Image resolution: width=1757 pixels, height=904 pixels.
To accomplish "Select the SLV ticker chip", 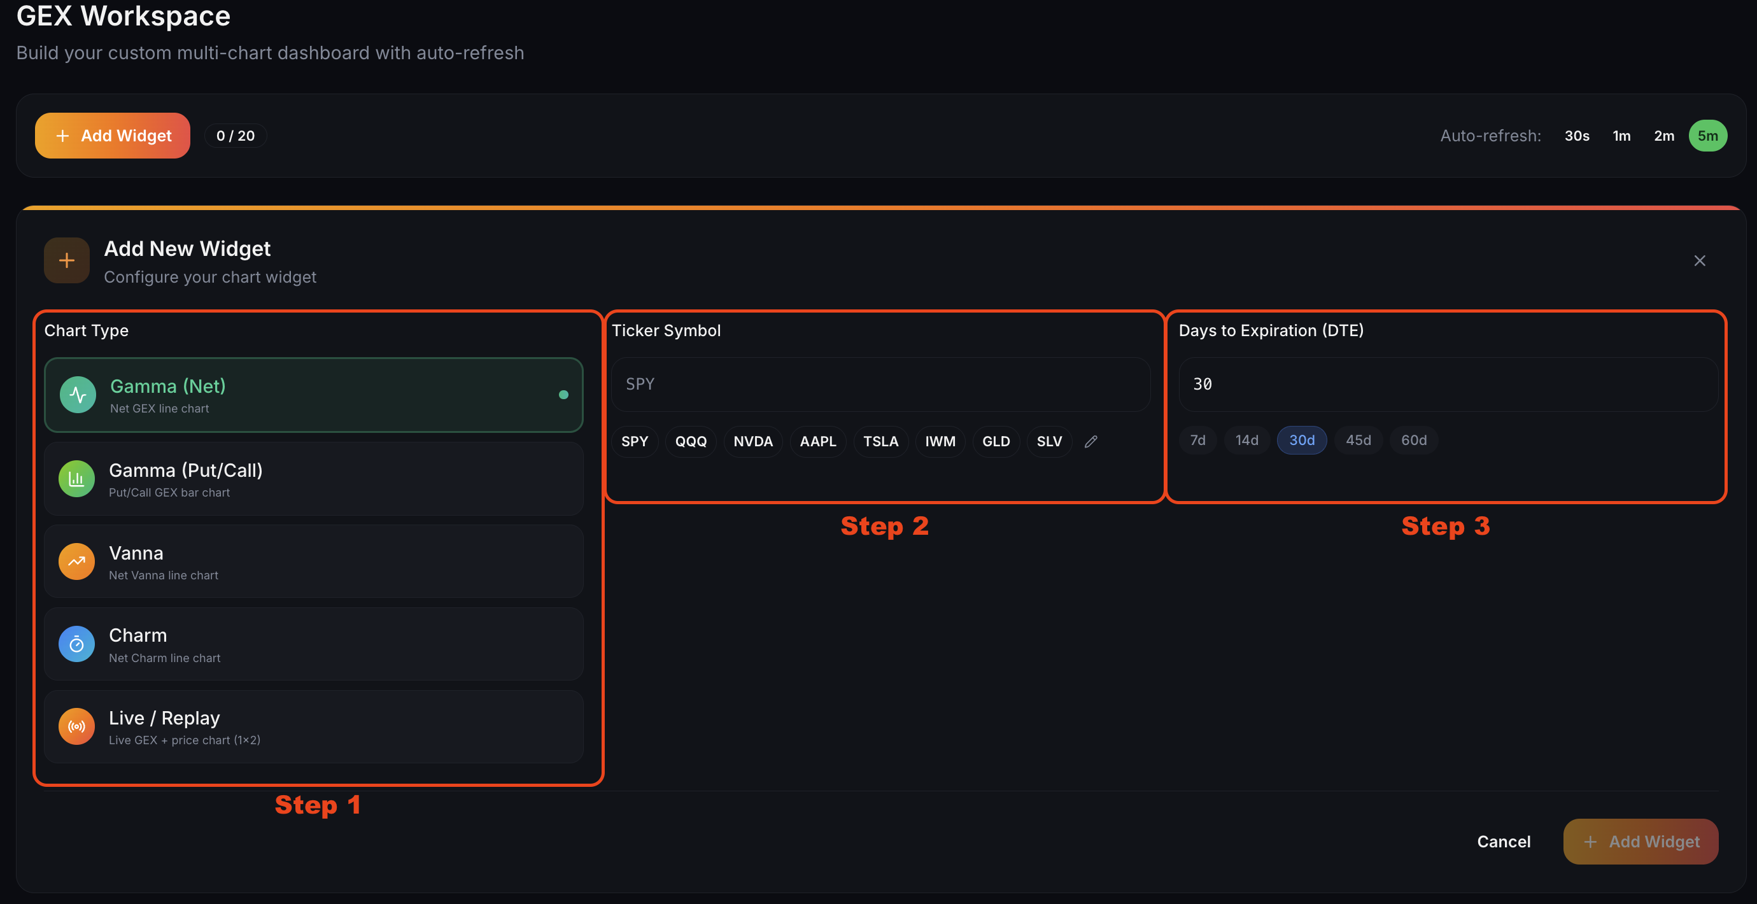I will [1049, 441].
